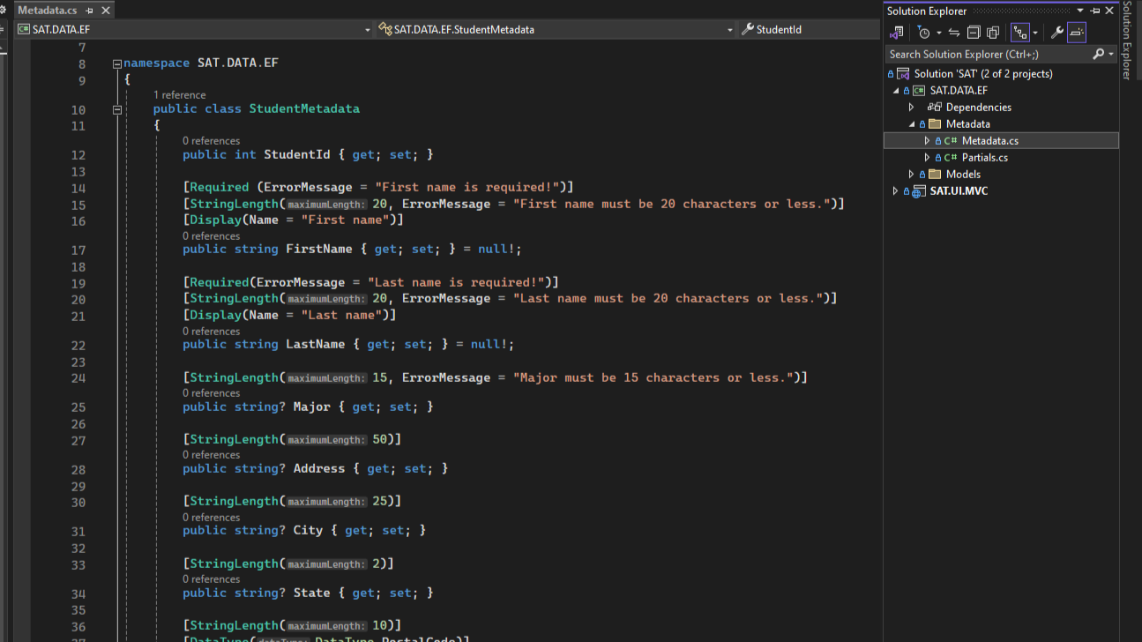1142x642 pixels.
Task: Open Pending Changes Filter dropdown arrow
Action: click(938, 33)
